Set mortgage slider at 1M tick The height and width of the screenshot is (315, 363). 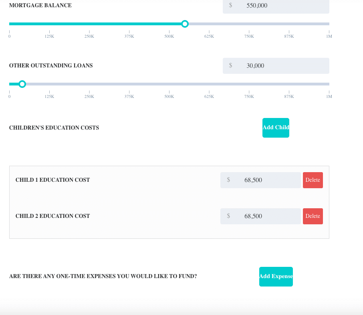point(329,24)
